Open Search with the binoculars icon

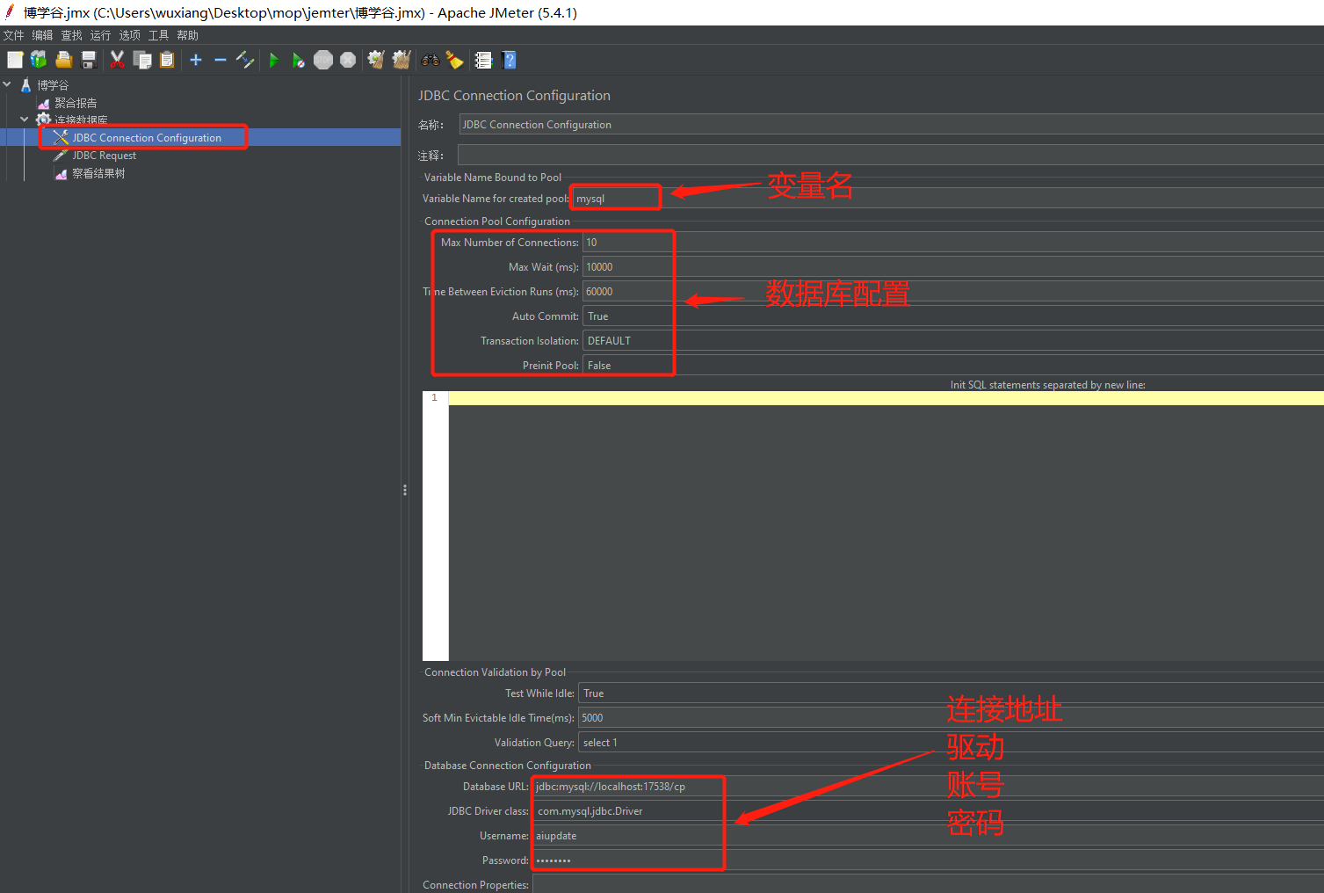(x=430, y=60)
